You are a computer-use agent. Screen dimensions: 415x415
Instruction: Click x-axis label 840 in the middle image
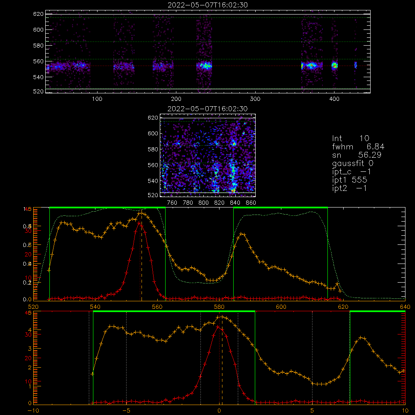pos(235,203)
